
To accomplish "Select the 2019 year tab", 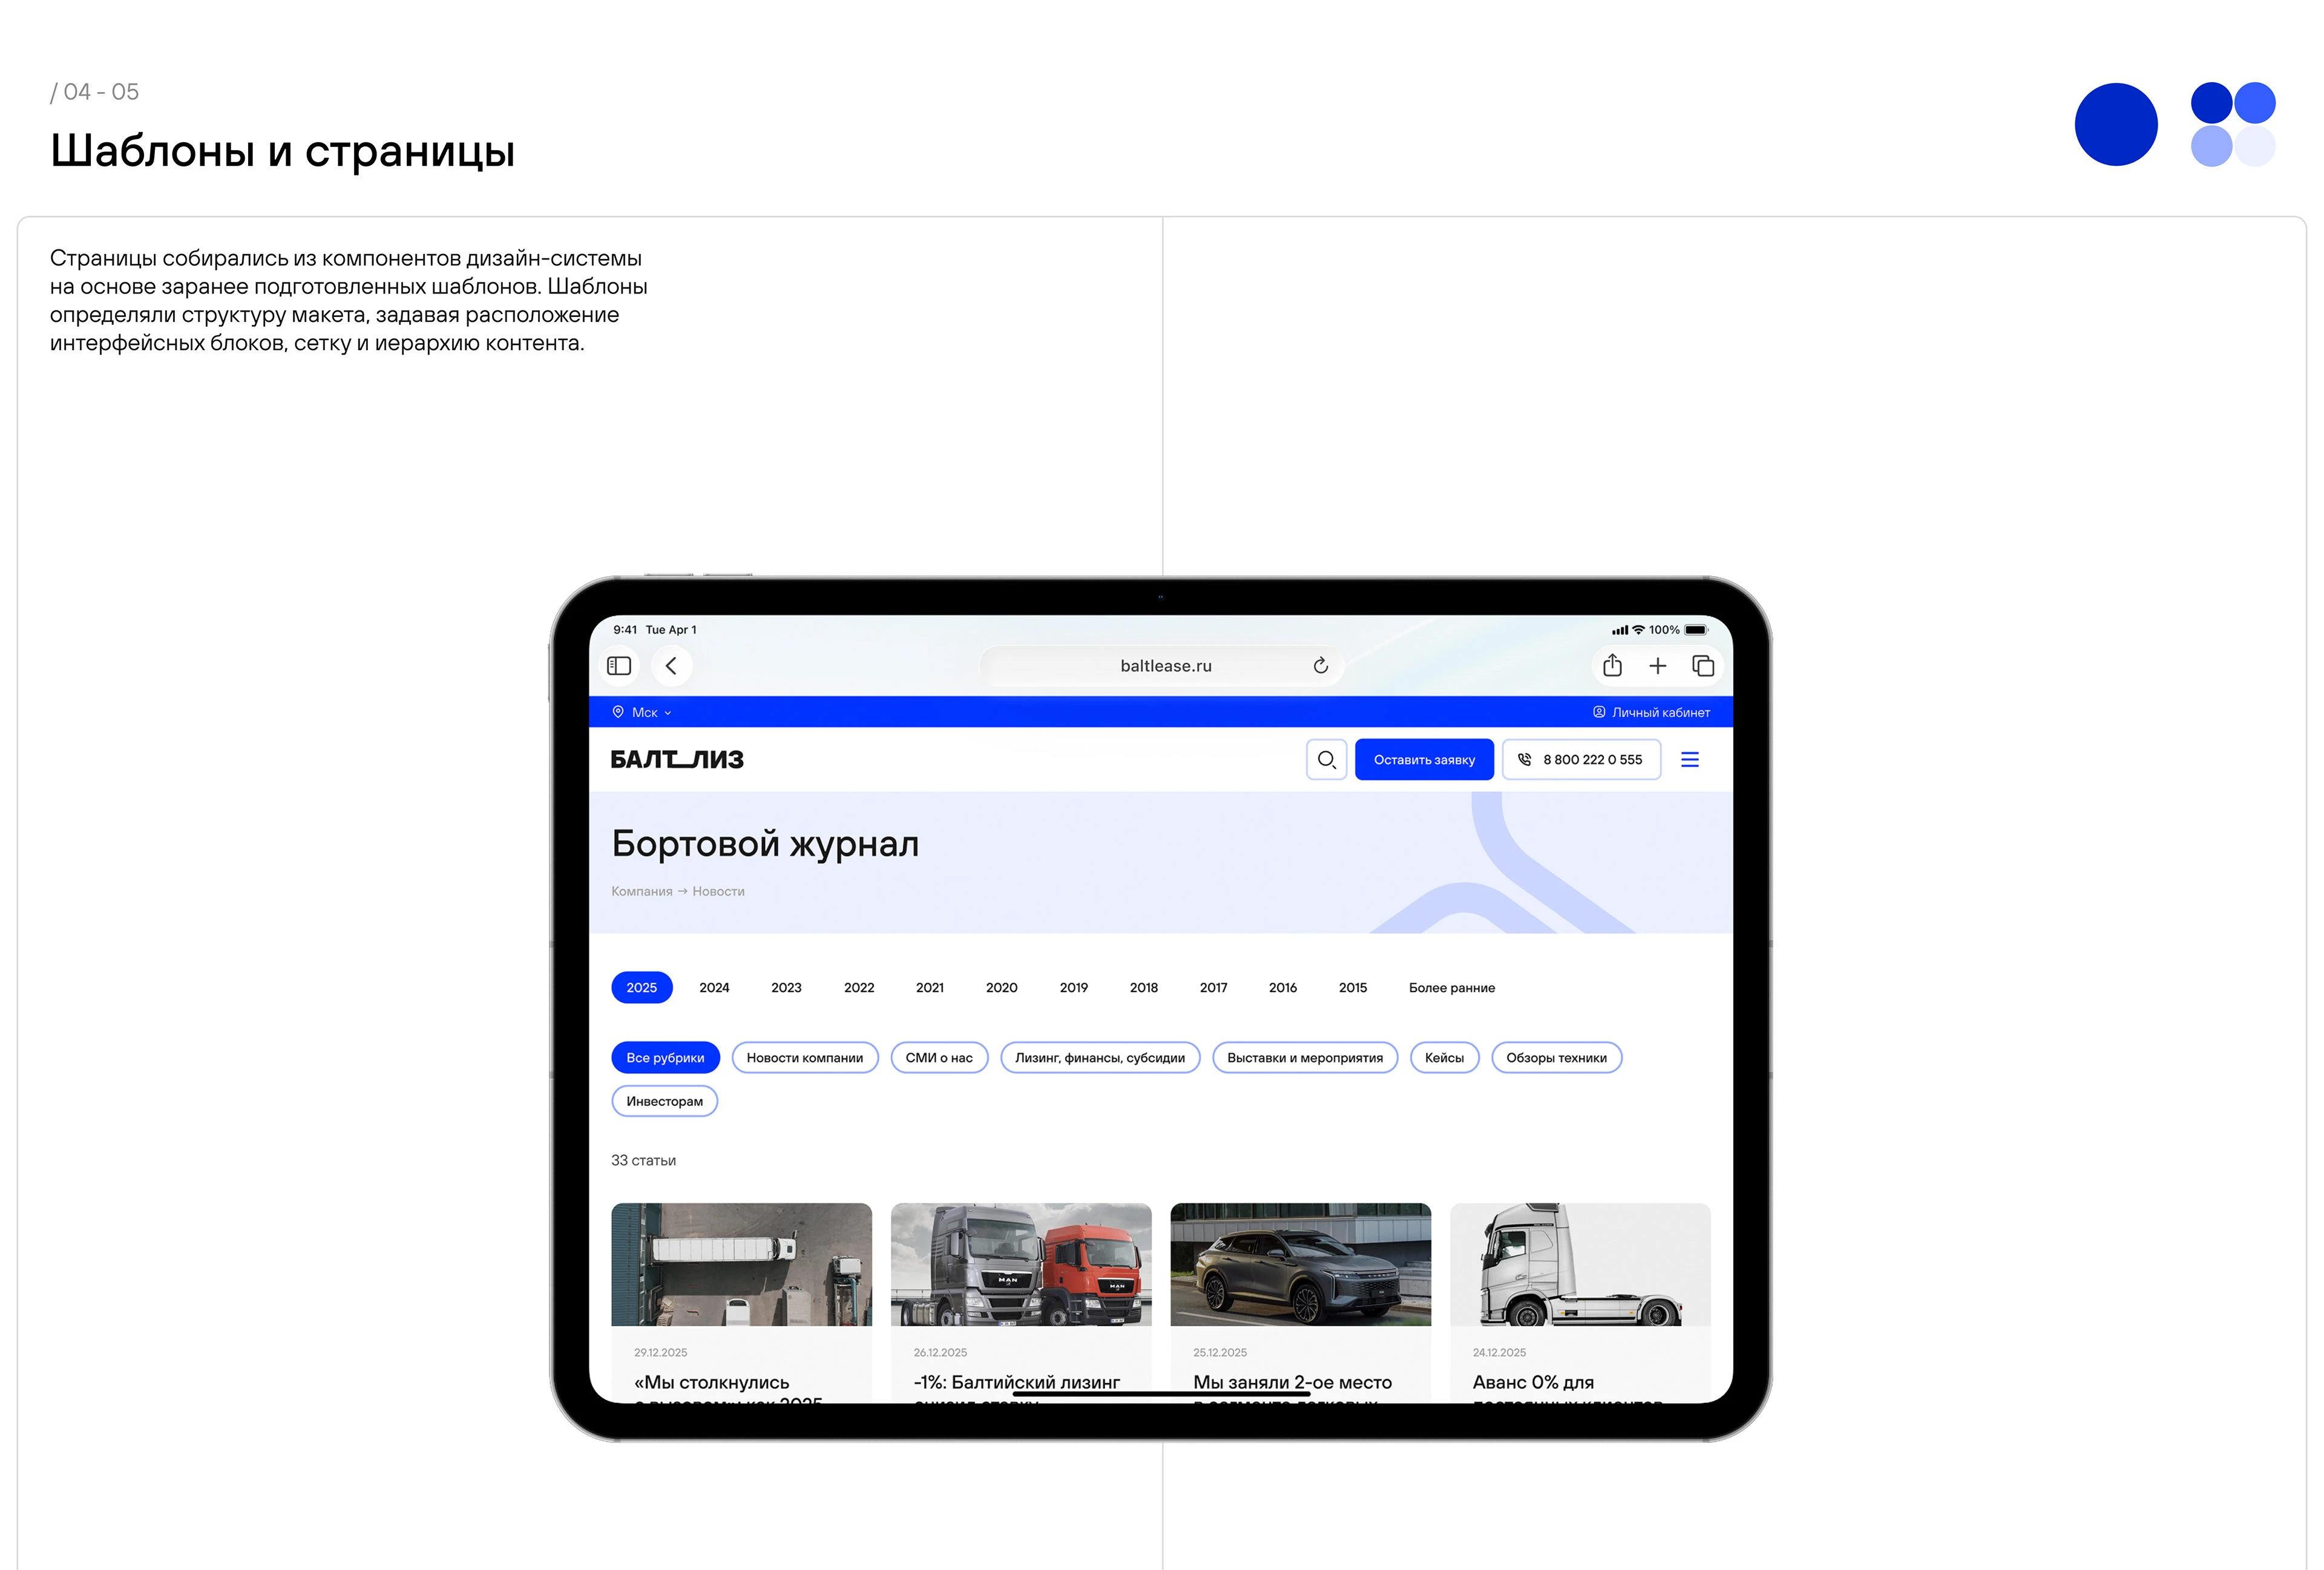I will [x=1073, y=987].
